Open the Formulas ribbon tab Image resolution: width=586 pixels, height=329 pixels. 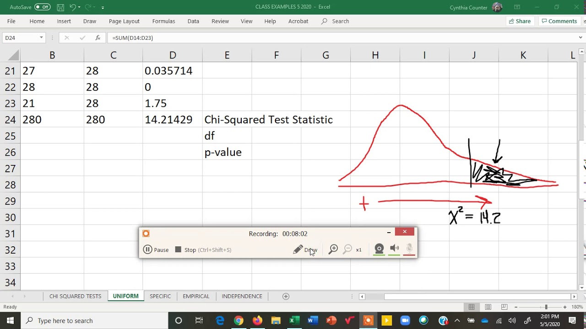pyautogui.click(x=163, y=21)
